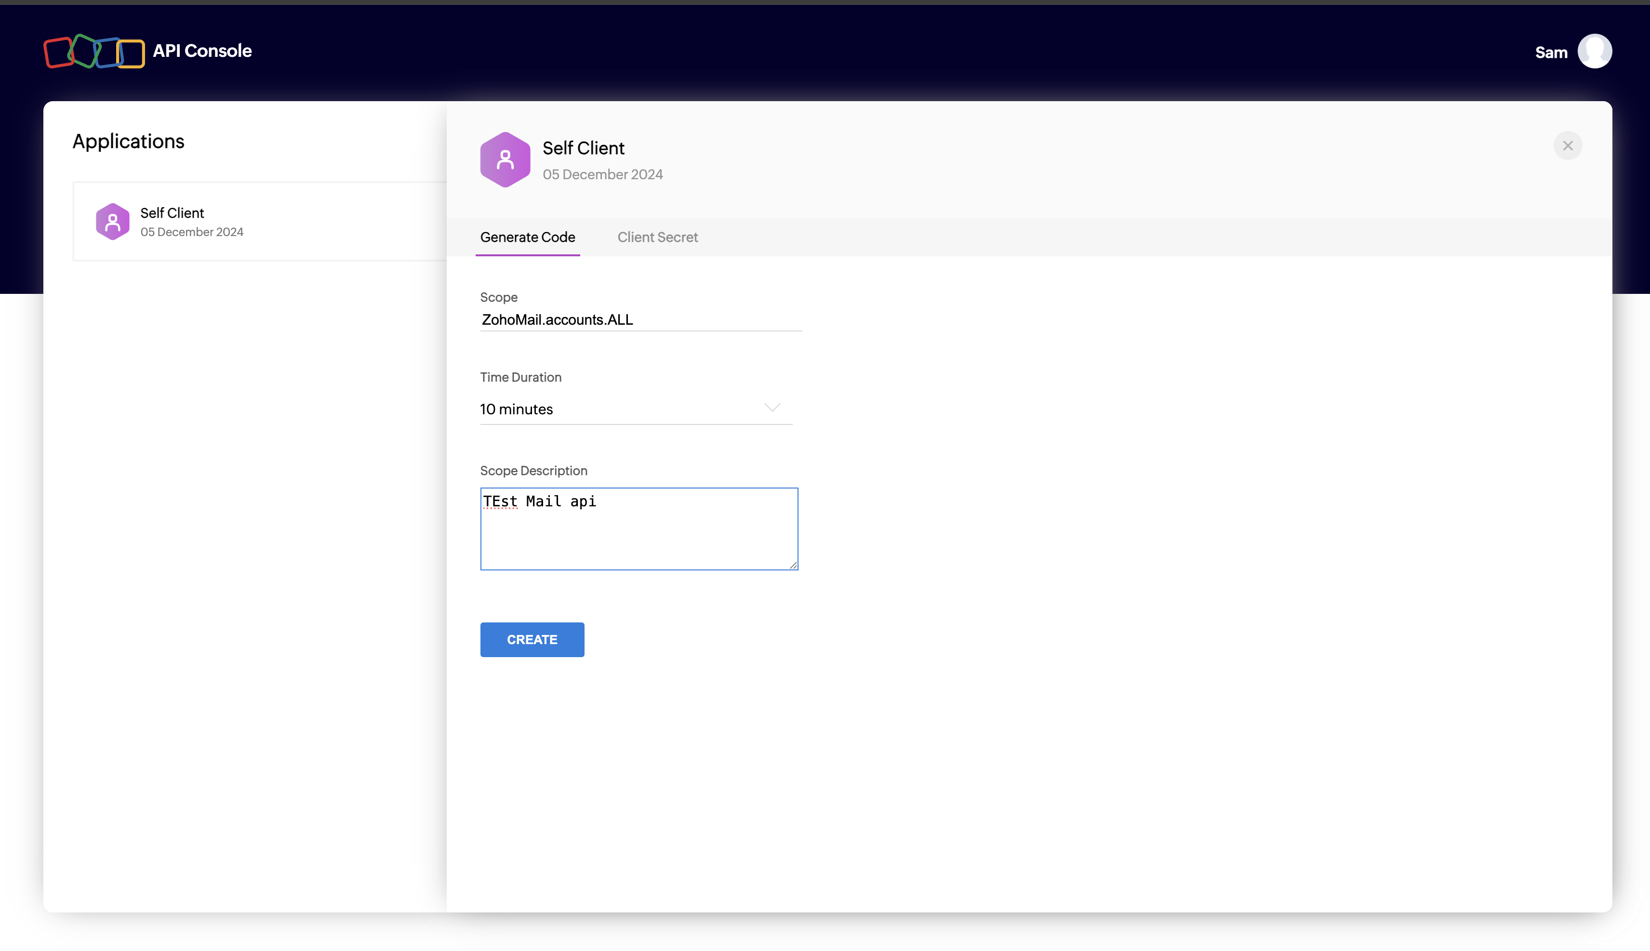Click the API Console title text

click(202, 51)
